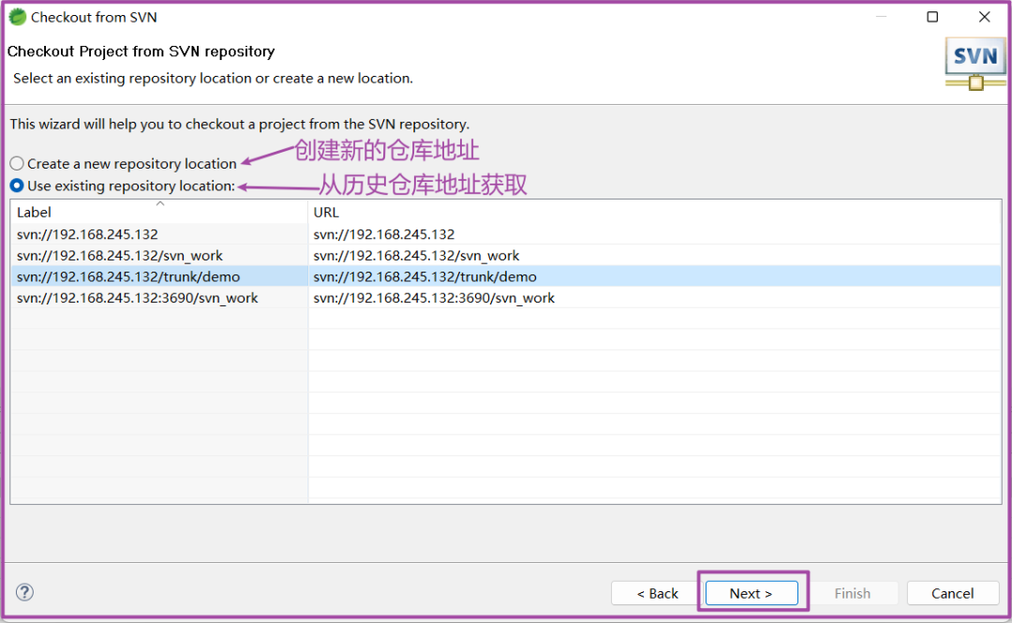Maximize the Checkout from SVN window
1012x623 pixels.
click(x=932, y=17)
